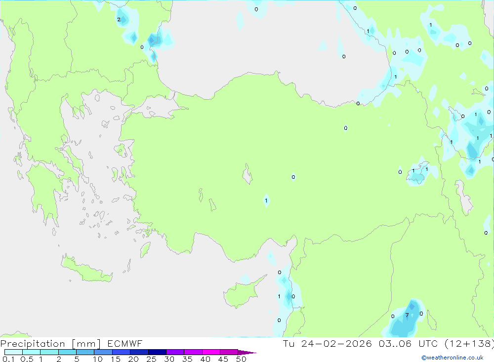Click the above-50 arrow tip of legend
This screenshot has width=494, height=362.
point(247,352)
